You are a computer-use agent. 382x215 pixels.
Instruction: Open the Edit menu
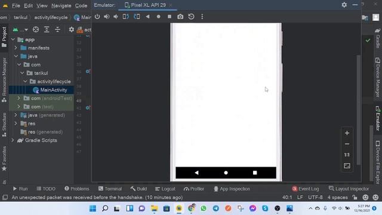point(28,5)
